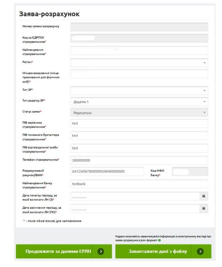Screen dimensions: 222x267
Task: Focus the Найменування страхувальника field
Action: (139, 51)
